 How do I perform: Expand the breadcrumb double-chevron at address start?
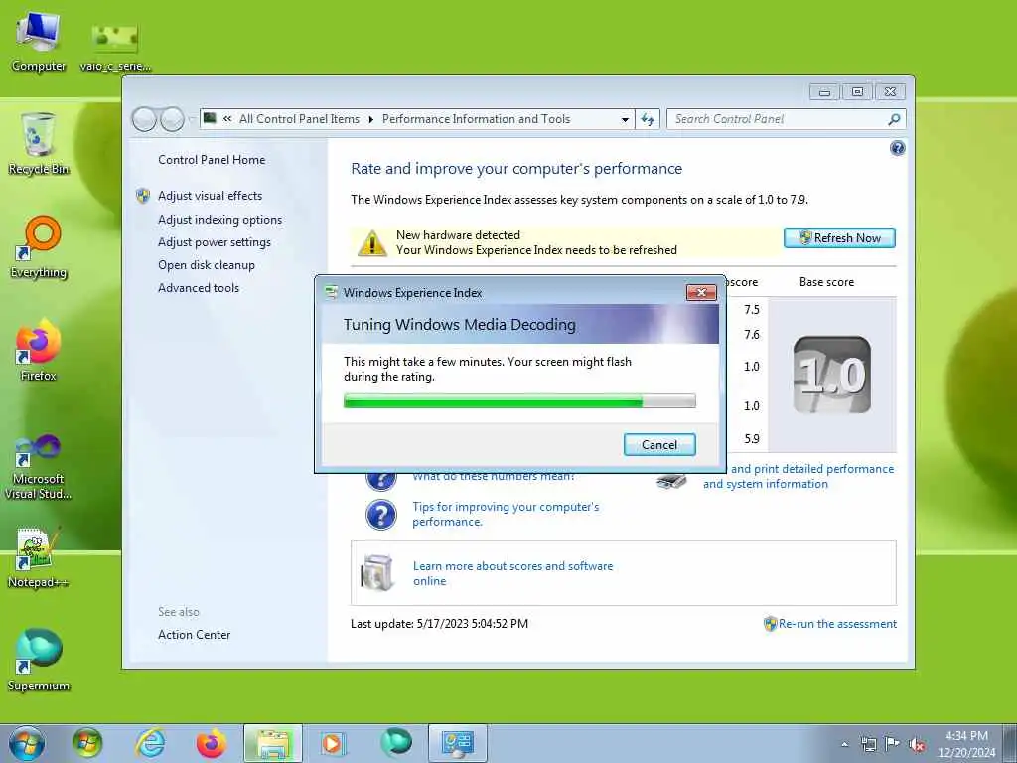pyautogui.click(x=227, y=119)
